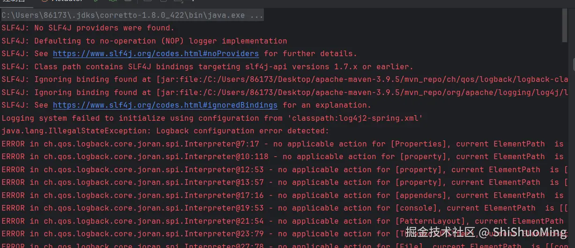Open the slf4j.org noProviders link
Image resolution: width=575 pixels, height=248 pixels.
(156, 54)
